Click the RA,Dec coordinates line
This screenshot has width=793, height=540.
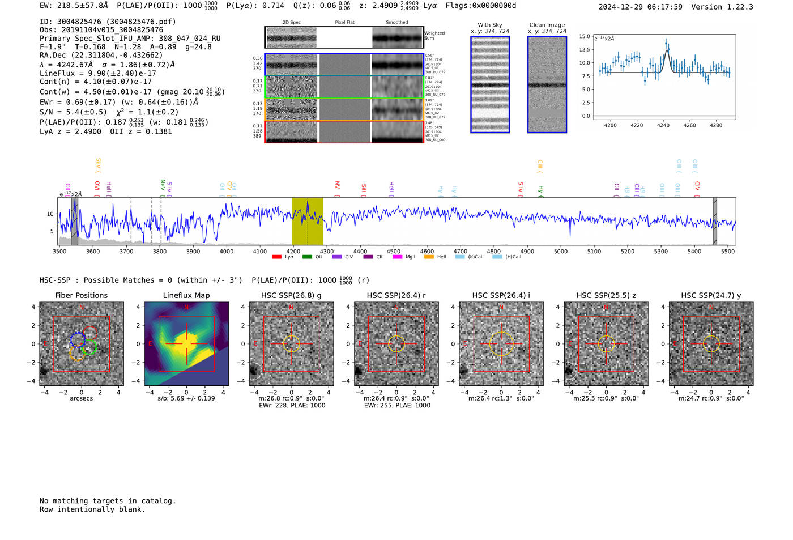[x=101, y=55]
